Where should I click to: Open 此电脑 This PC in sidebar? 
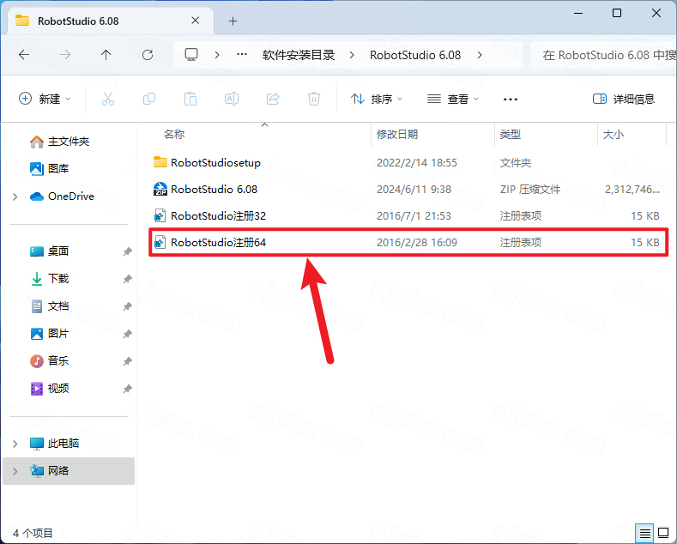coord(54,444)
